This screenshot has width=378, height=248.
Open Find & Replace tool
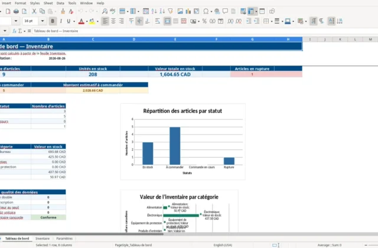pos(105,11)
